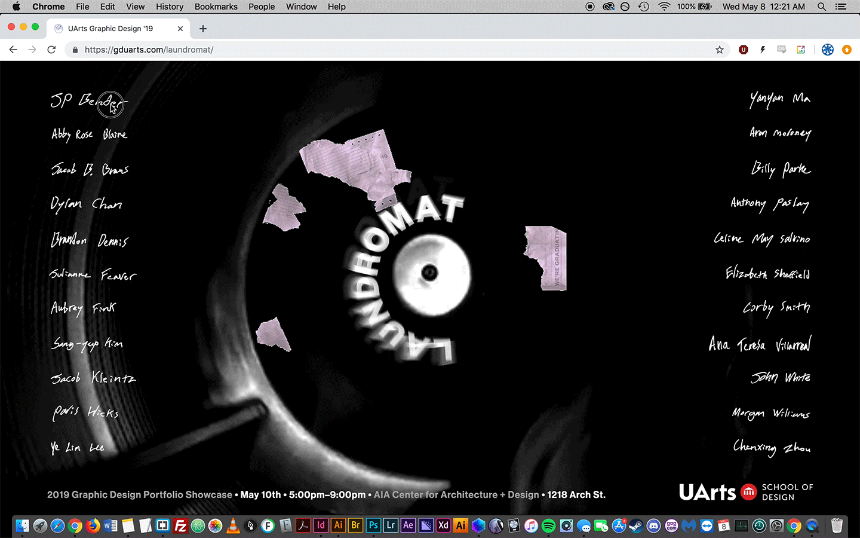Open Steam in the Dock

(636, 525)
